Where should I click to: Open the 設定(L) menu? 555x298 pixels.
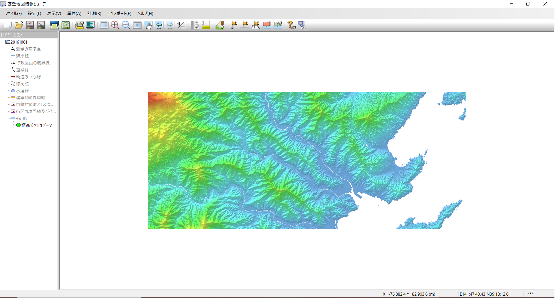[x=34, y=14]
